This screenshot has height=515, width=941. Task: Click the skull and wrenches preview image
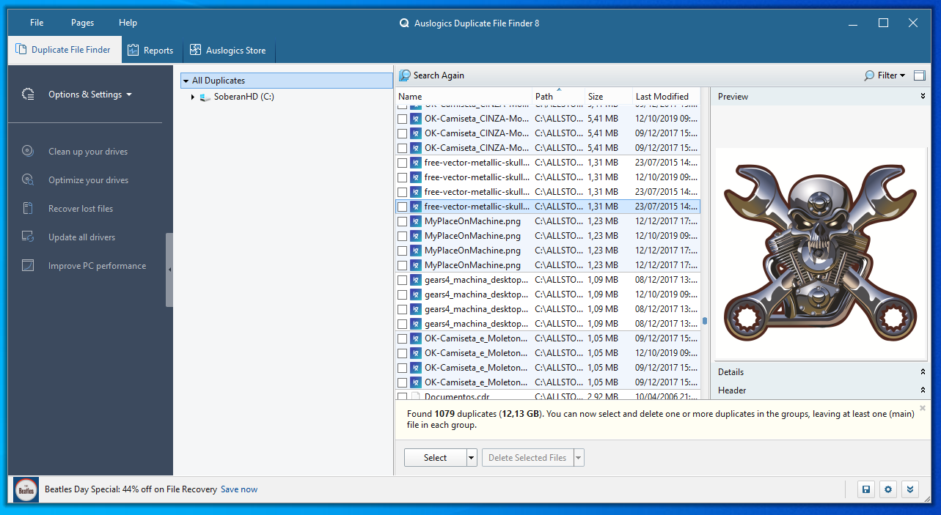[x=820, y=253]
